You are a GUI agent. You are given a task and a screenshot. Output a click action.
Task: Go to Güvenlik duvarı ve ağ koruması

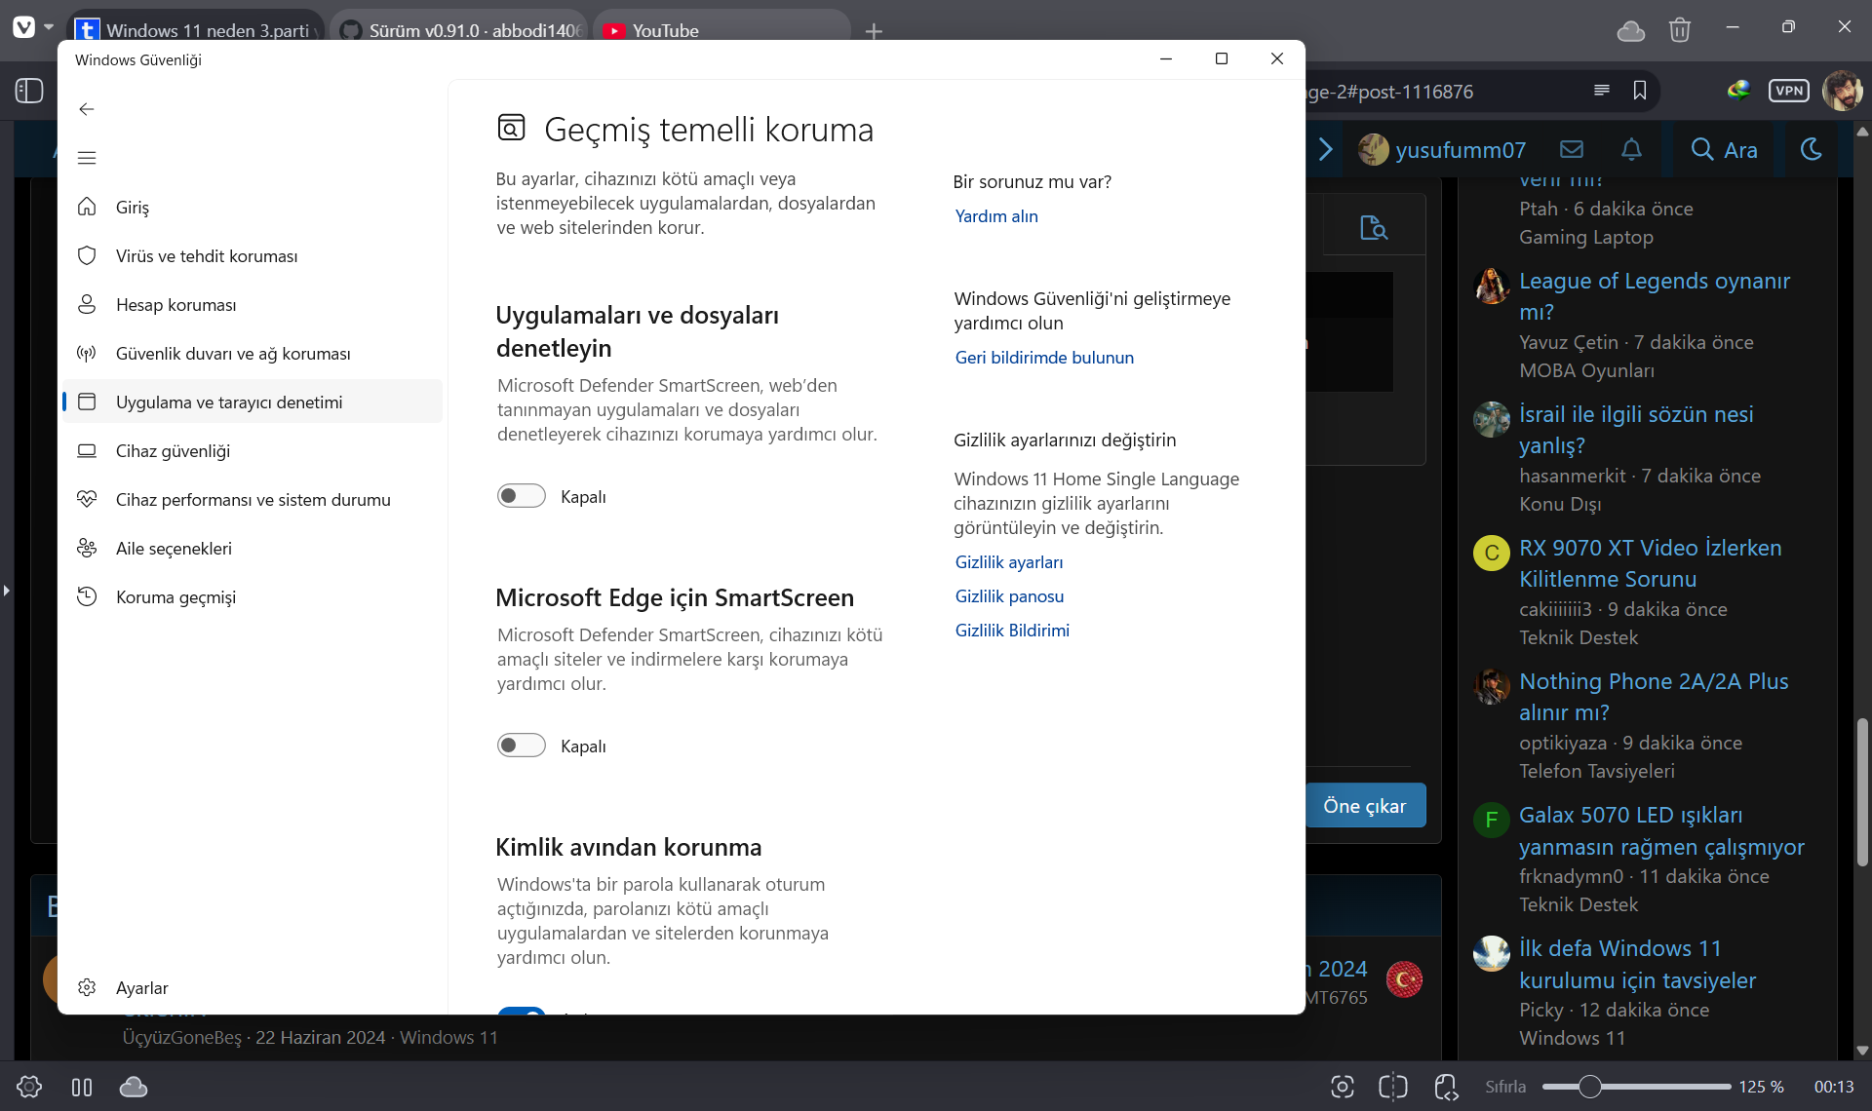click(x=252, y=353)
